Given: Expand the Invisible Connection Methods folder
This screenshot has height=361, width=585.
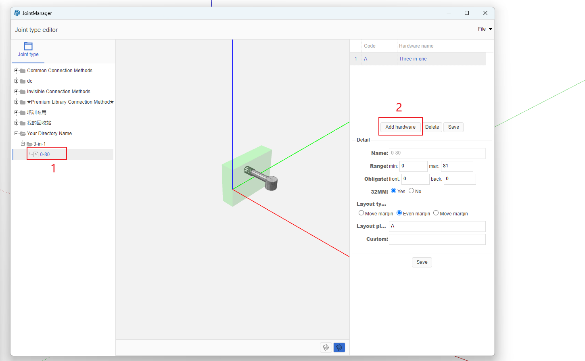Looking at the screenshot, I should [x=17, y=92].
